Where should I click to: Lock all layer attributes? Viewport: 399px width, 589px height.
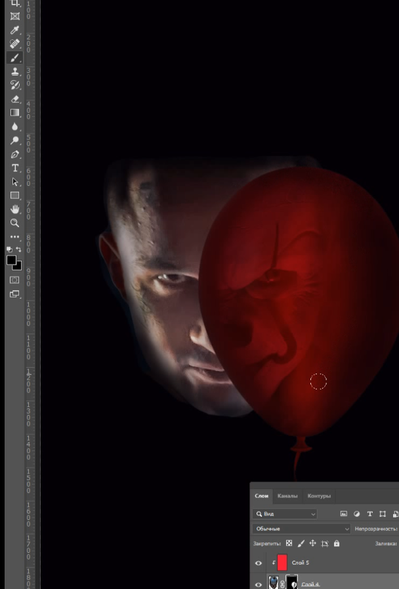pos(337,543)
